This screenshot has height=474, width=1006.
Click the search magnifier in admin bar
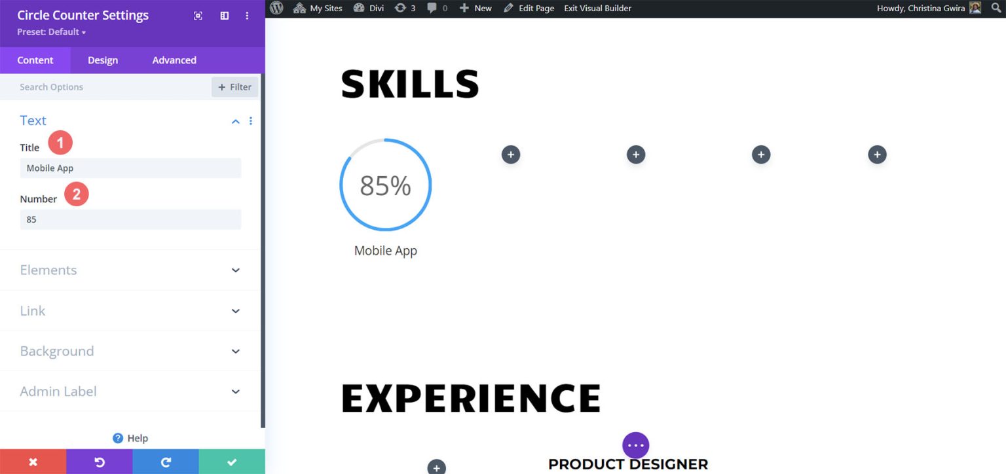coord(996,9)
